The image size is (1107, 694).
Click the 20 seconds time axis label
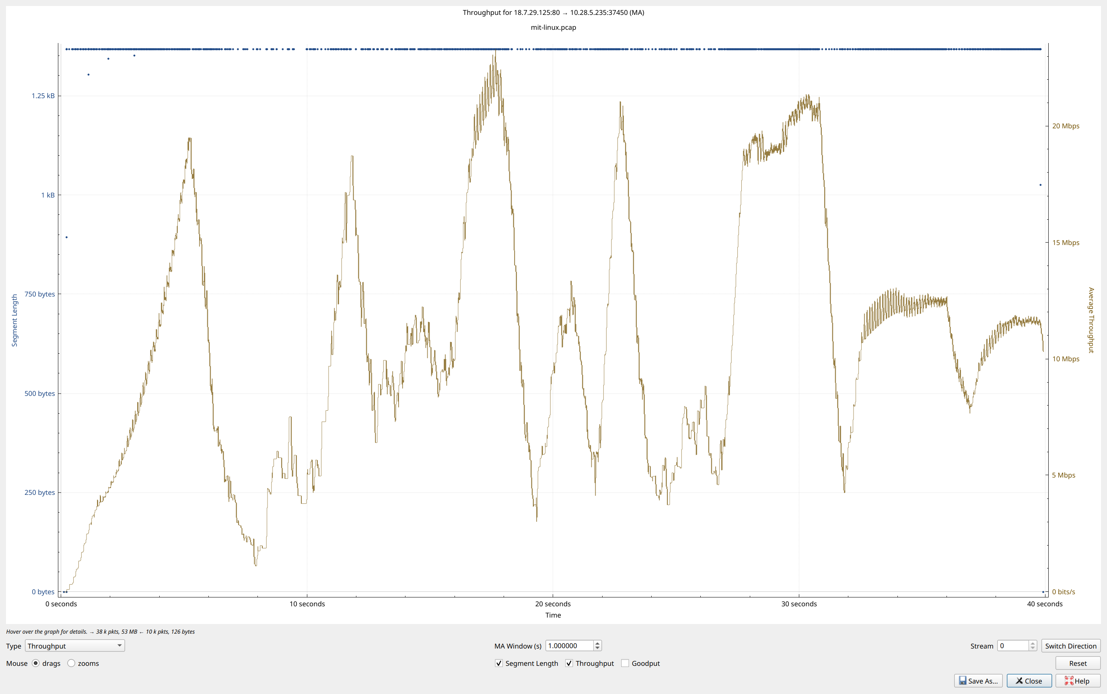tap(553, 604)
